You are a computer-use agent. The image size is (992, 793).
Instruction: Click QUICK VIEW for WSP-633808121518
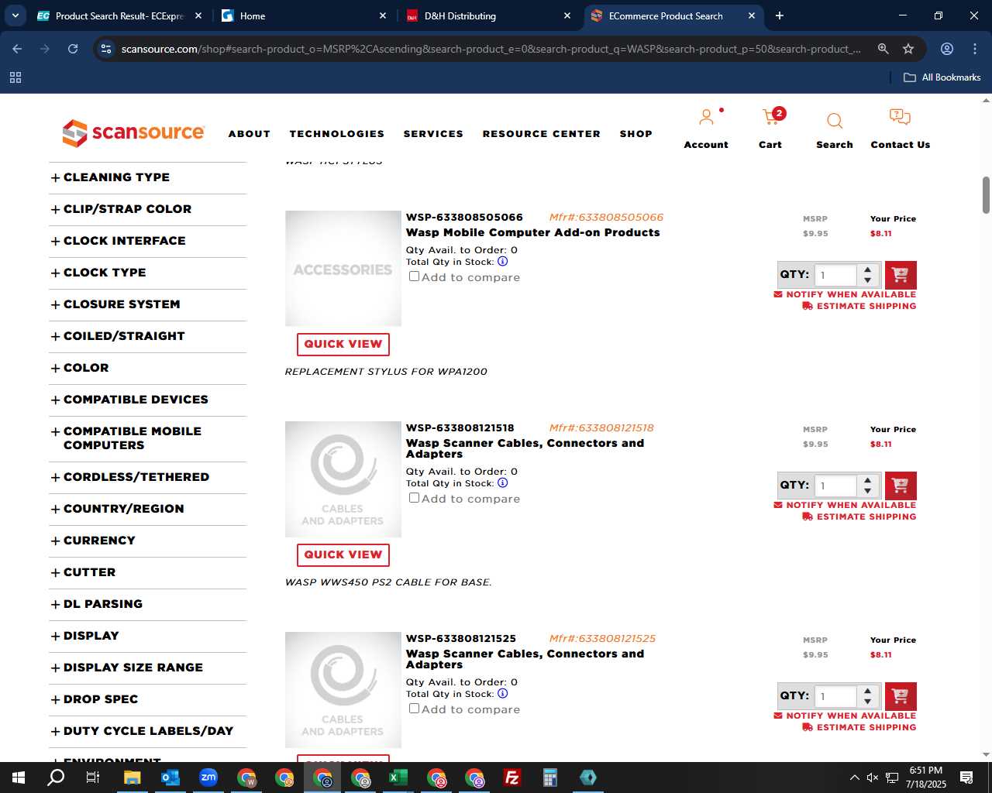(343, 554)
